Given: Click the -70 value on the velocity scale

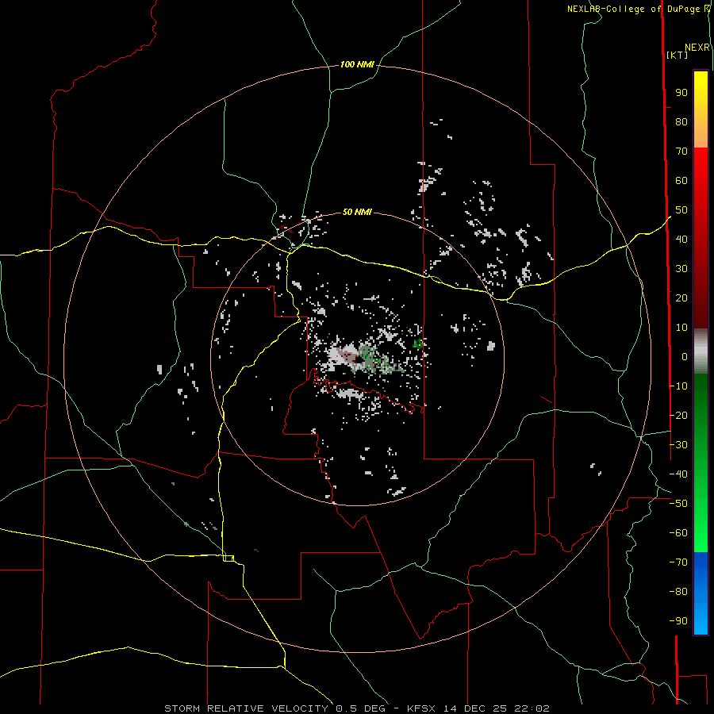Looking at the screenshot, I should (x=678, y=562).
